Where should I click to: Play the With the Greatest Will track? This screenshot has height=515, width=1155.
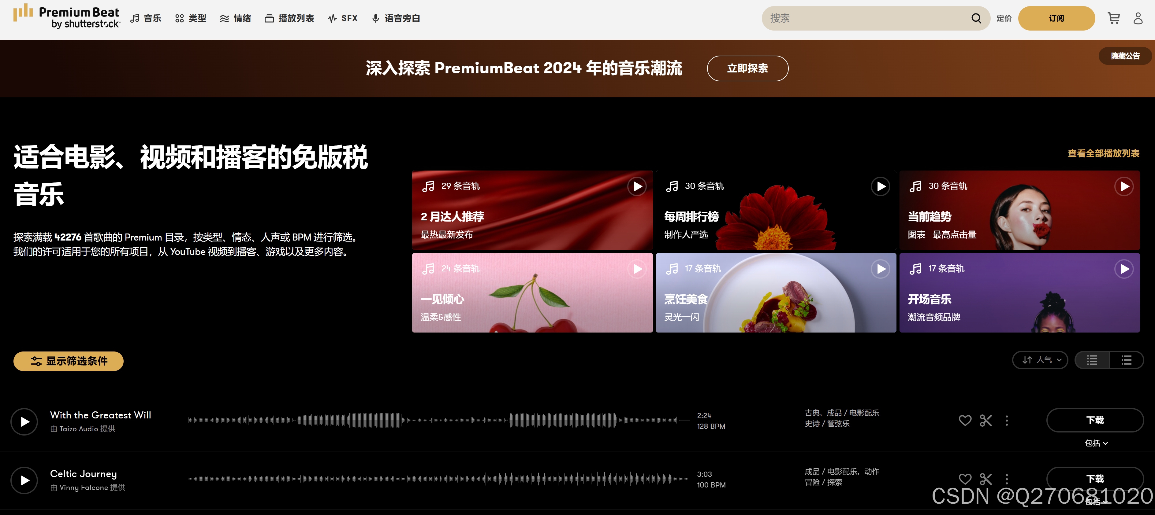[24, 421]
